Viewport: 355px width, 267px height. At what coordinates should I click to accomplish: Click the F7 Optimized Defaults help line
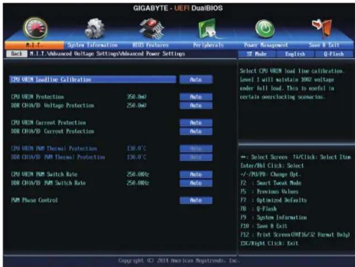pos(273,200)
